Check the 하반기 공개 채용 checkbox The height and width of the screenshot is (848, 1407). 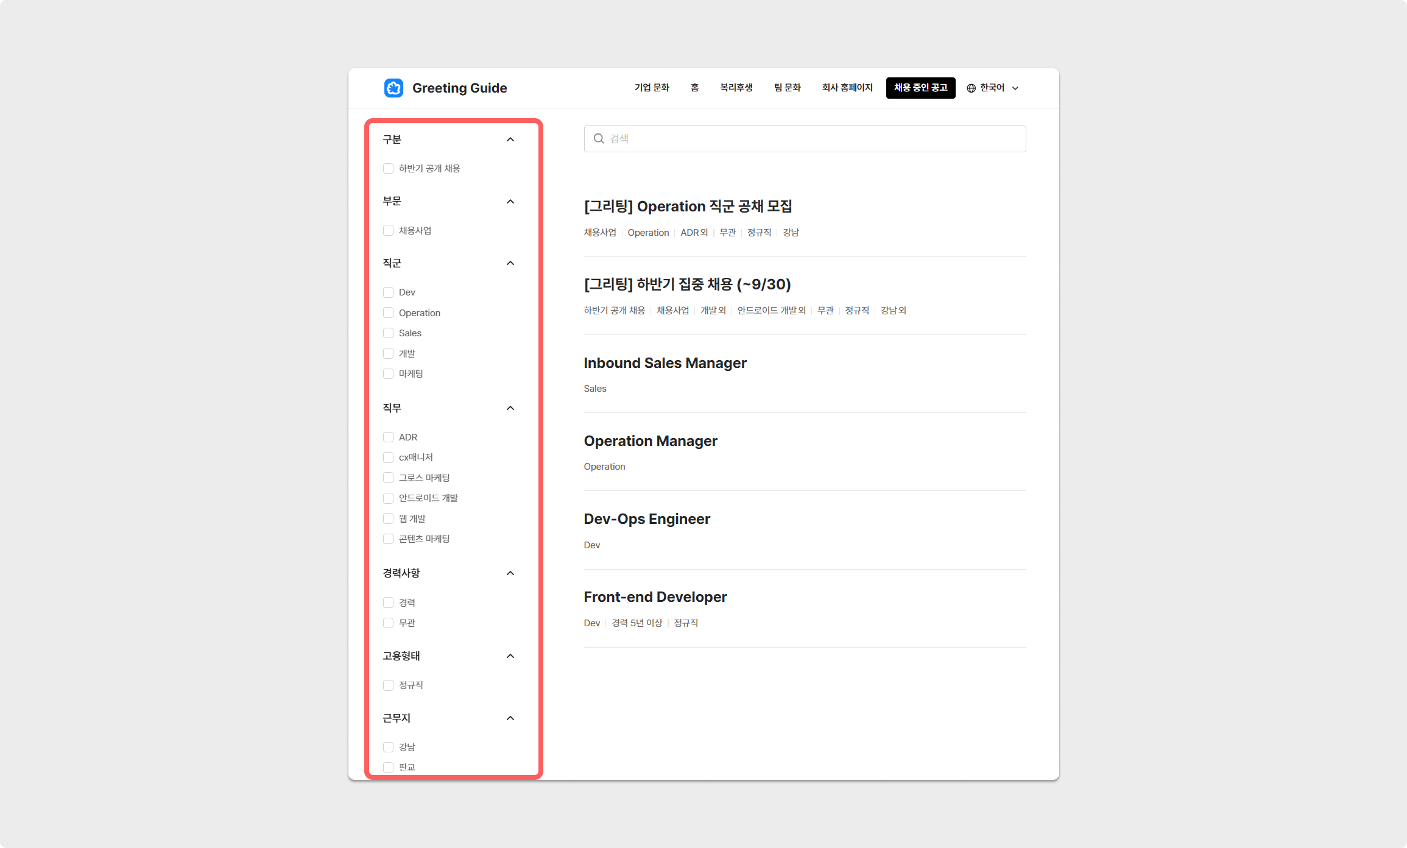click(x=388, y=169)
